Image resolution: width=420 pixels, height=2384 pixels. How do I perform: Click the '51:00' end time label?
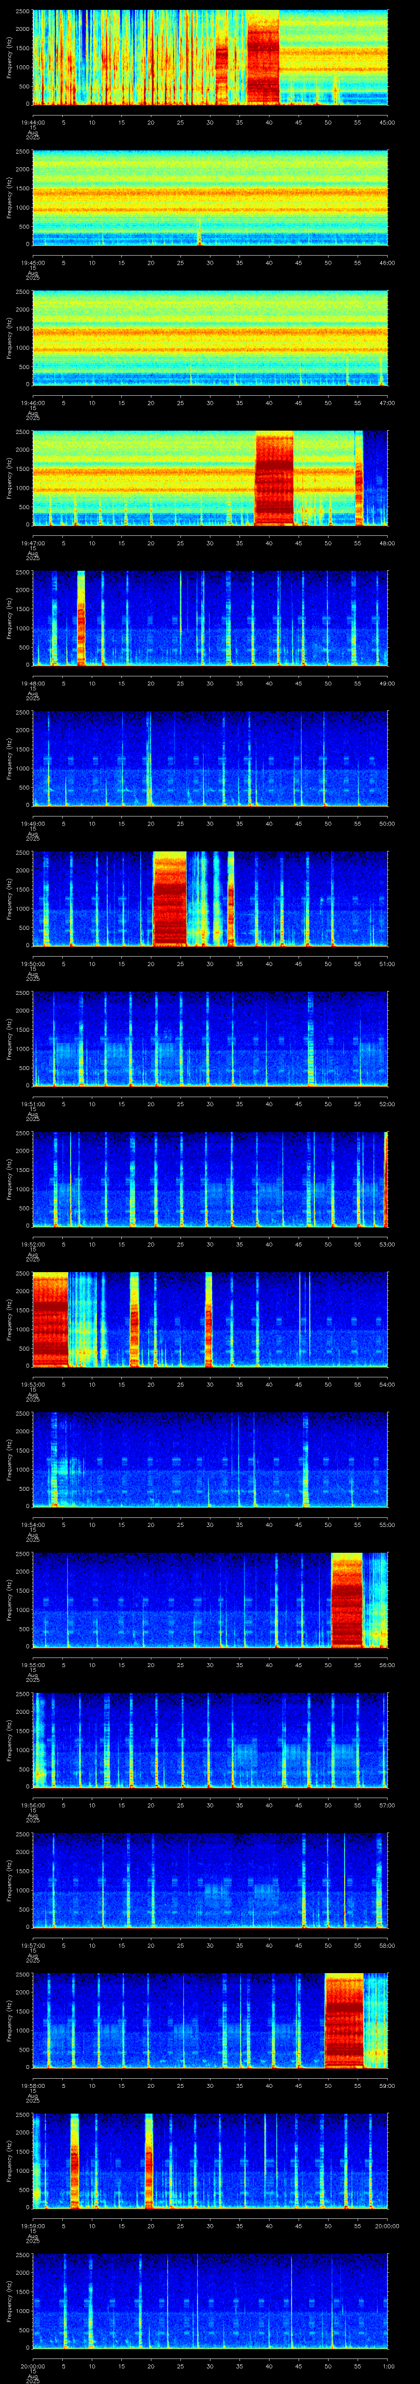coord(387,964)
